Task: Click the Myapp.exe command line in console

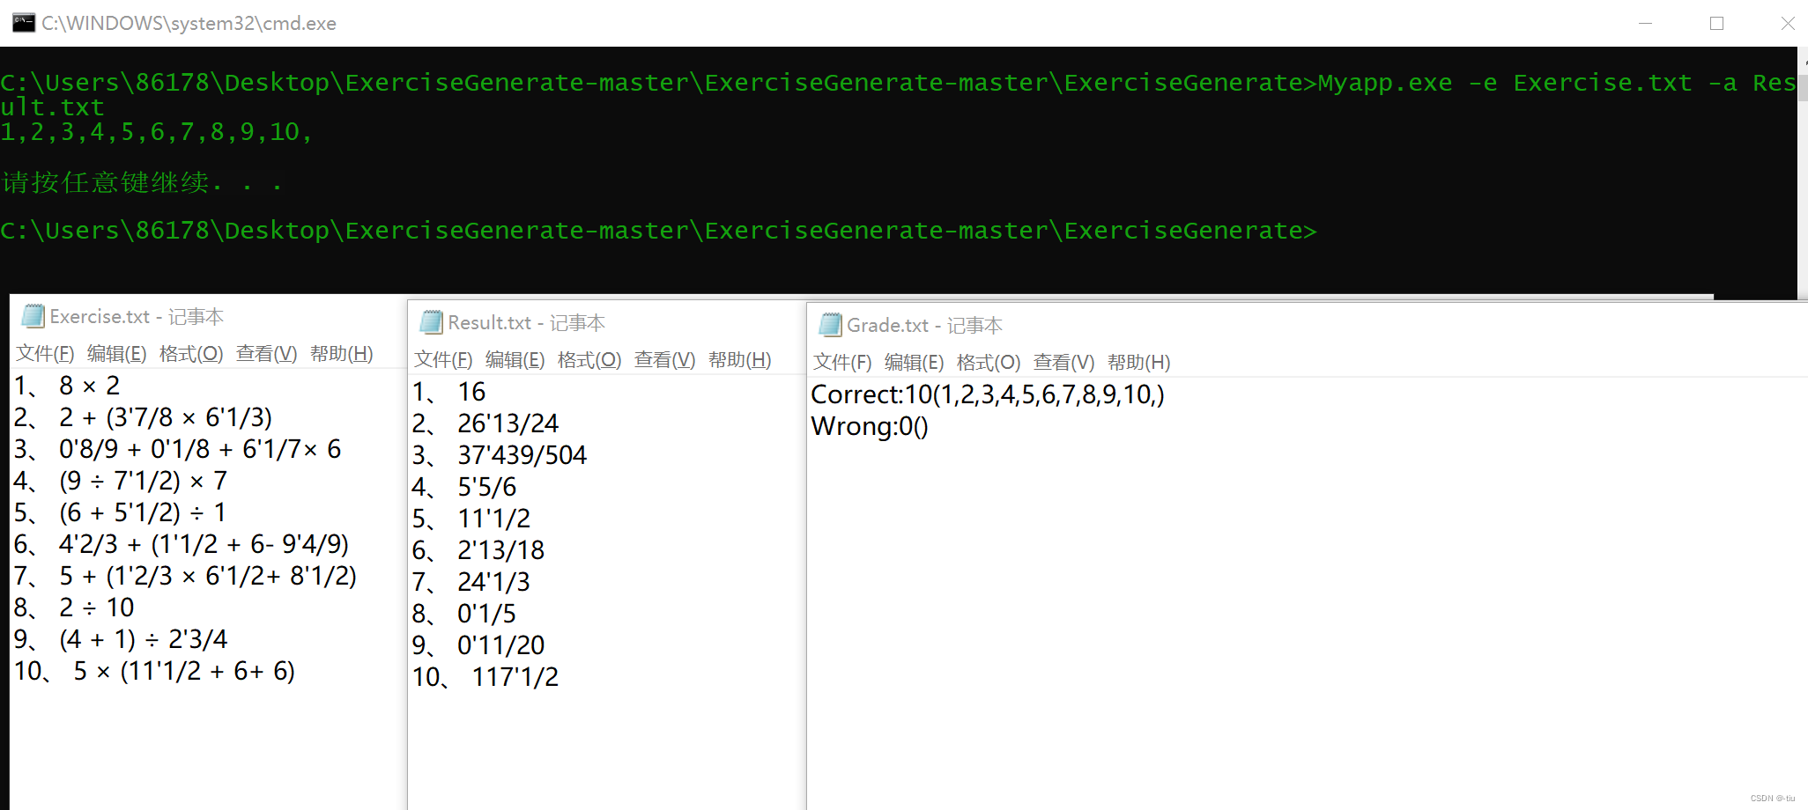Action: [x=899, y=94]
